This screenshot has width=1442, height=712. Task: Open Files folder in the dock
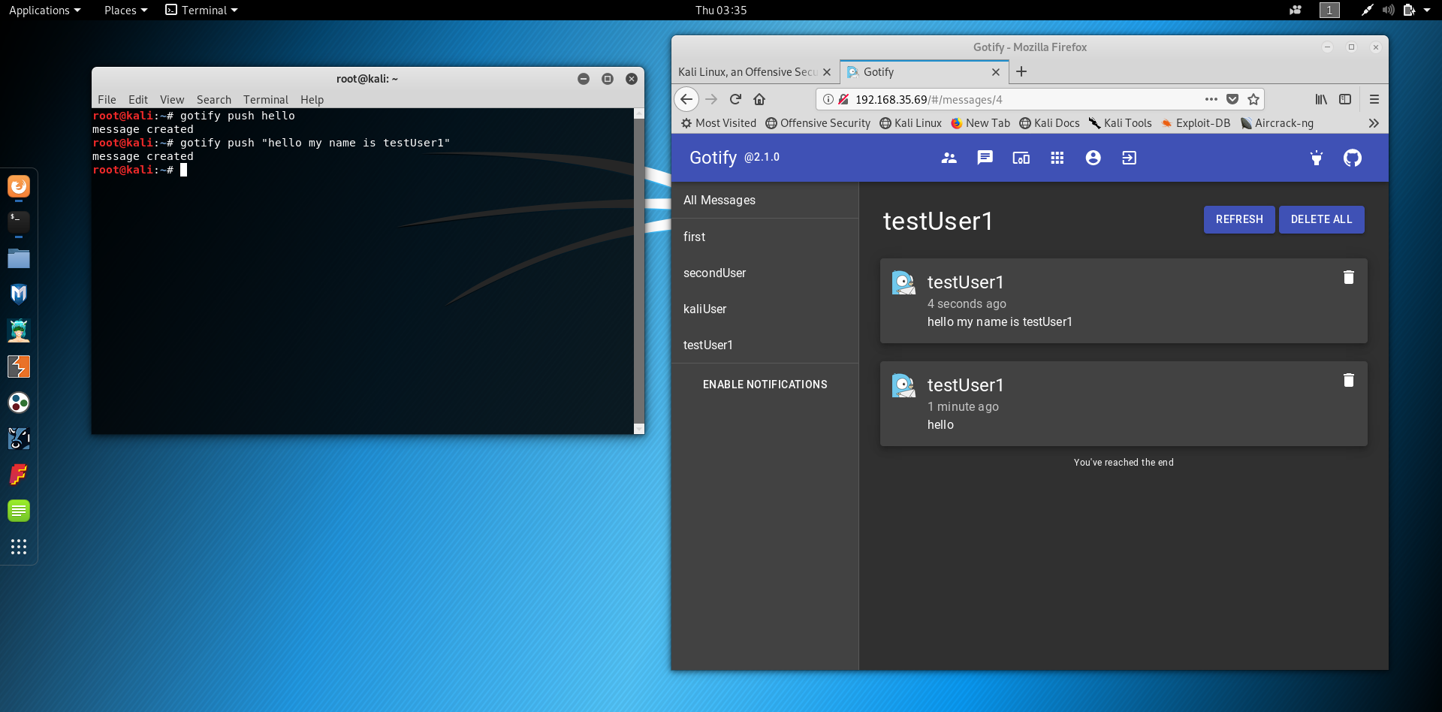(x=19, y=258)
